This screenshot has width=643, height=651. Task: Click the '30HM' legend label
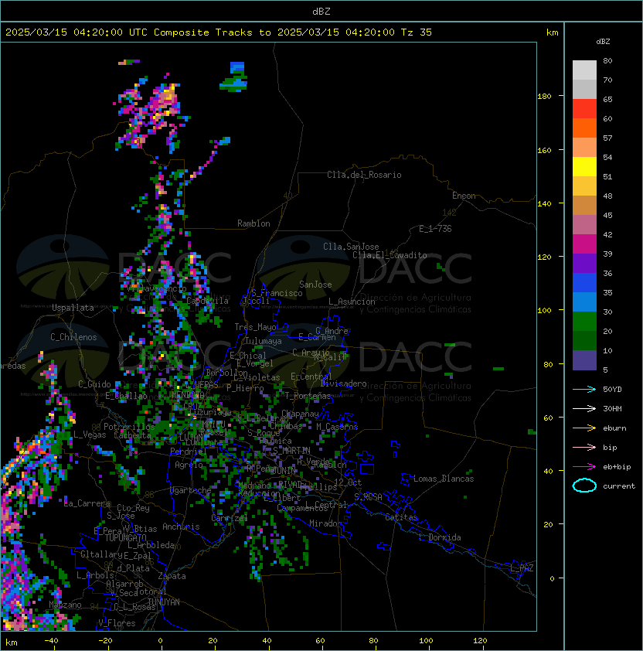(x=612, y=408)
